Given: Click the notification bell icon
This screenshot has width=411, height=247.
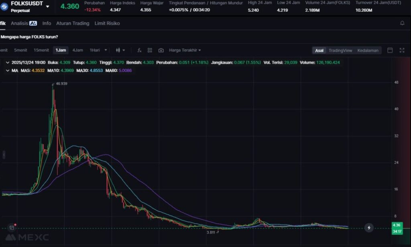Looking at the screenshot, I should click(x=402, y=23).
